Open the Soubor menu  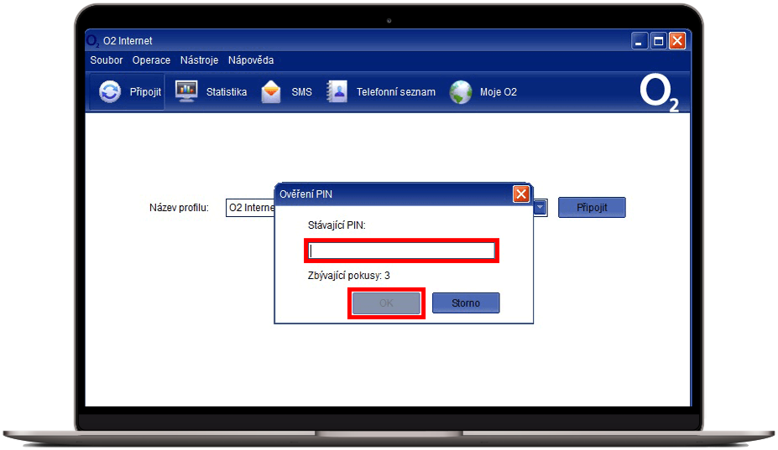point(107,60)
